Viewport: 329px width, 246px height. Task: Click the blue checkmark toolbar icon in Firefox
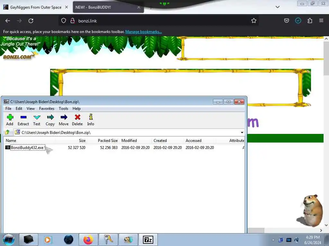click(298, 21)
